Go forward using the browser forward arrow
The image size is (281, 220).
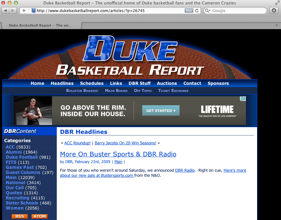tap(13, 11)
